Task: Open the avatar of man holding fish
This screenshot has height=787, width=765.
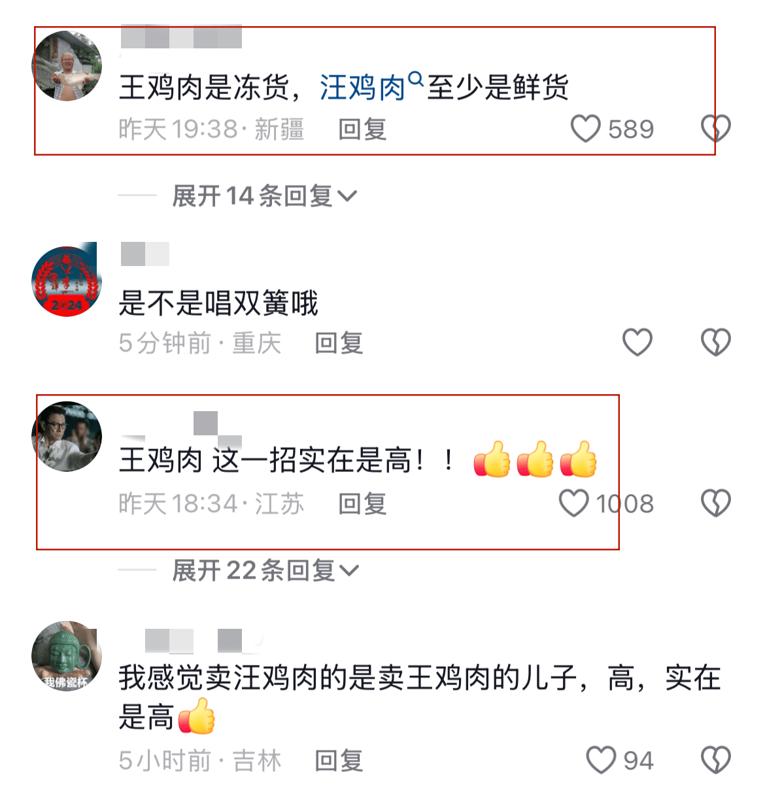Action: click(x=67, y=65)
